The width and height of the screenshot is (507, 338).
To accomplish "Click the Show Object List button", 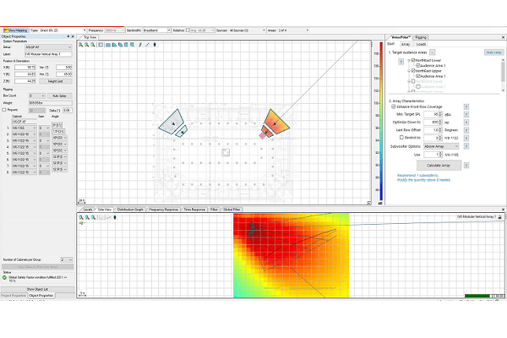I will [x=37, y=289].
